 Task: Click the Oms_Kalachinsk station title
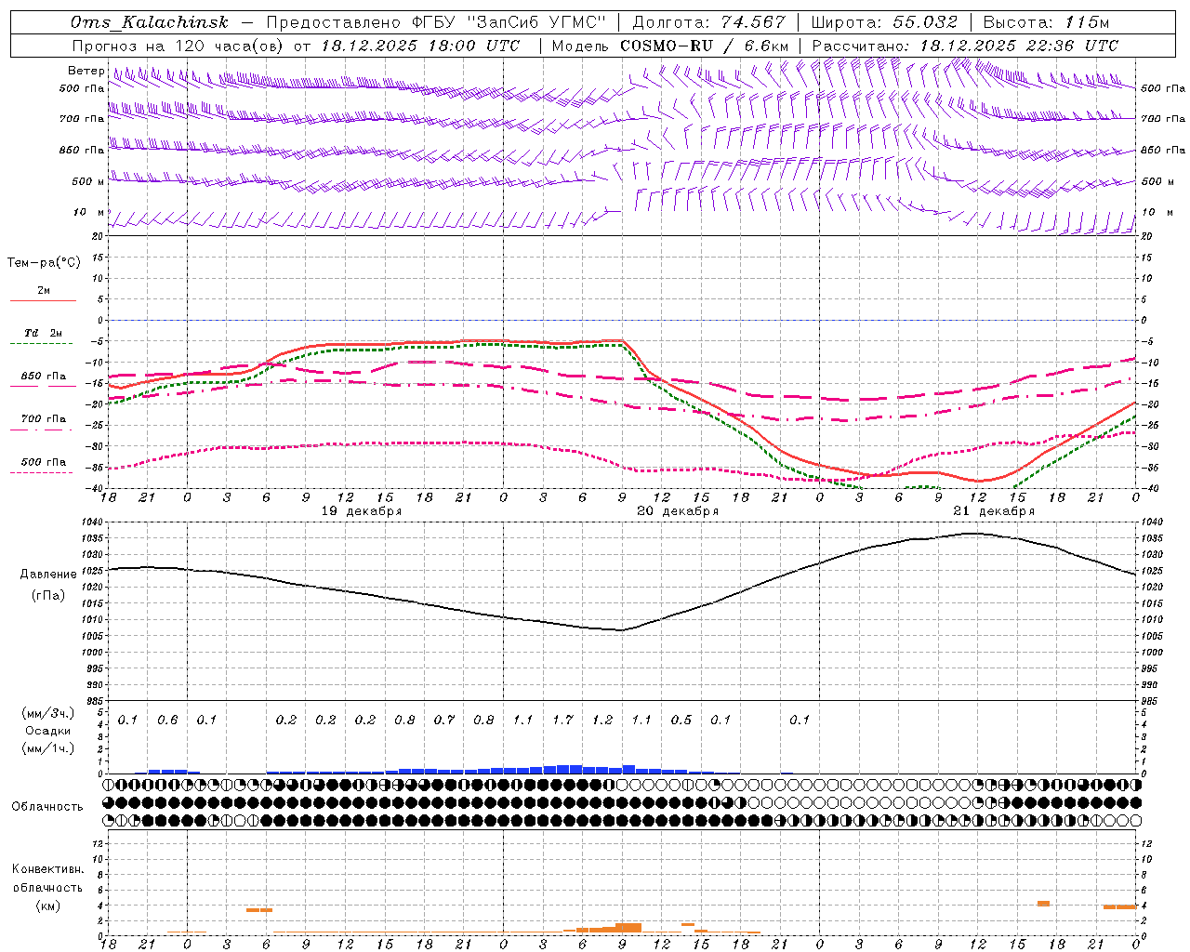point(149,22)
